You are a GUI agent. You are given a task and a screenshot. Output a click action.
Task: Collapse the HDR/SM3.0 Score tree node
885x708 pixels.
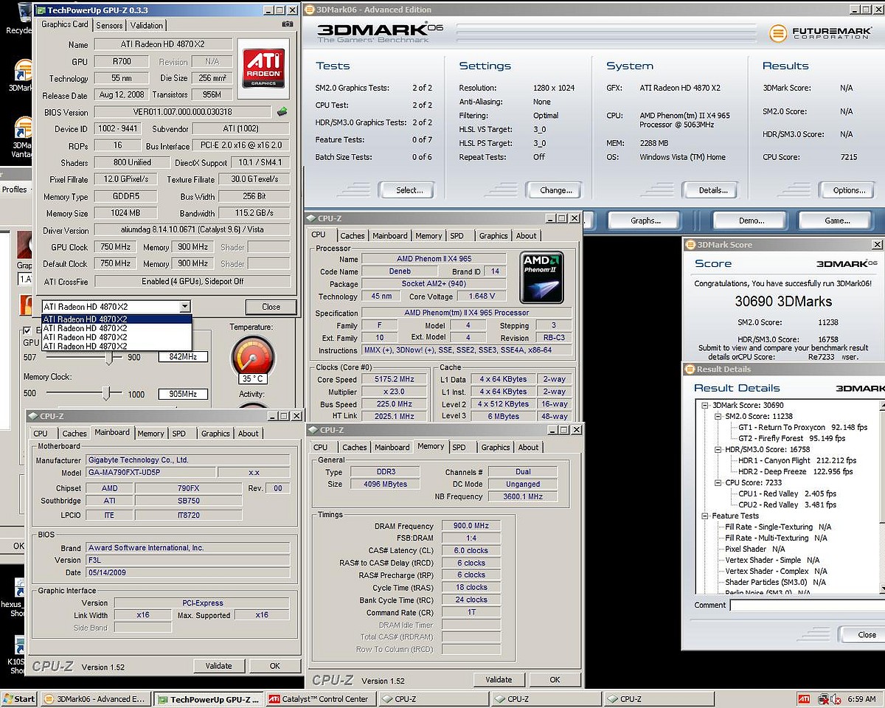(718, 449)
